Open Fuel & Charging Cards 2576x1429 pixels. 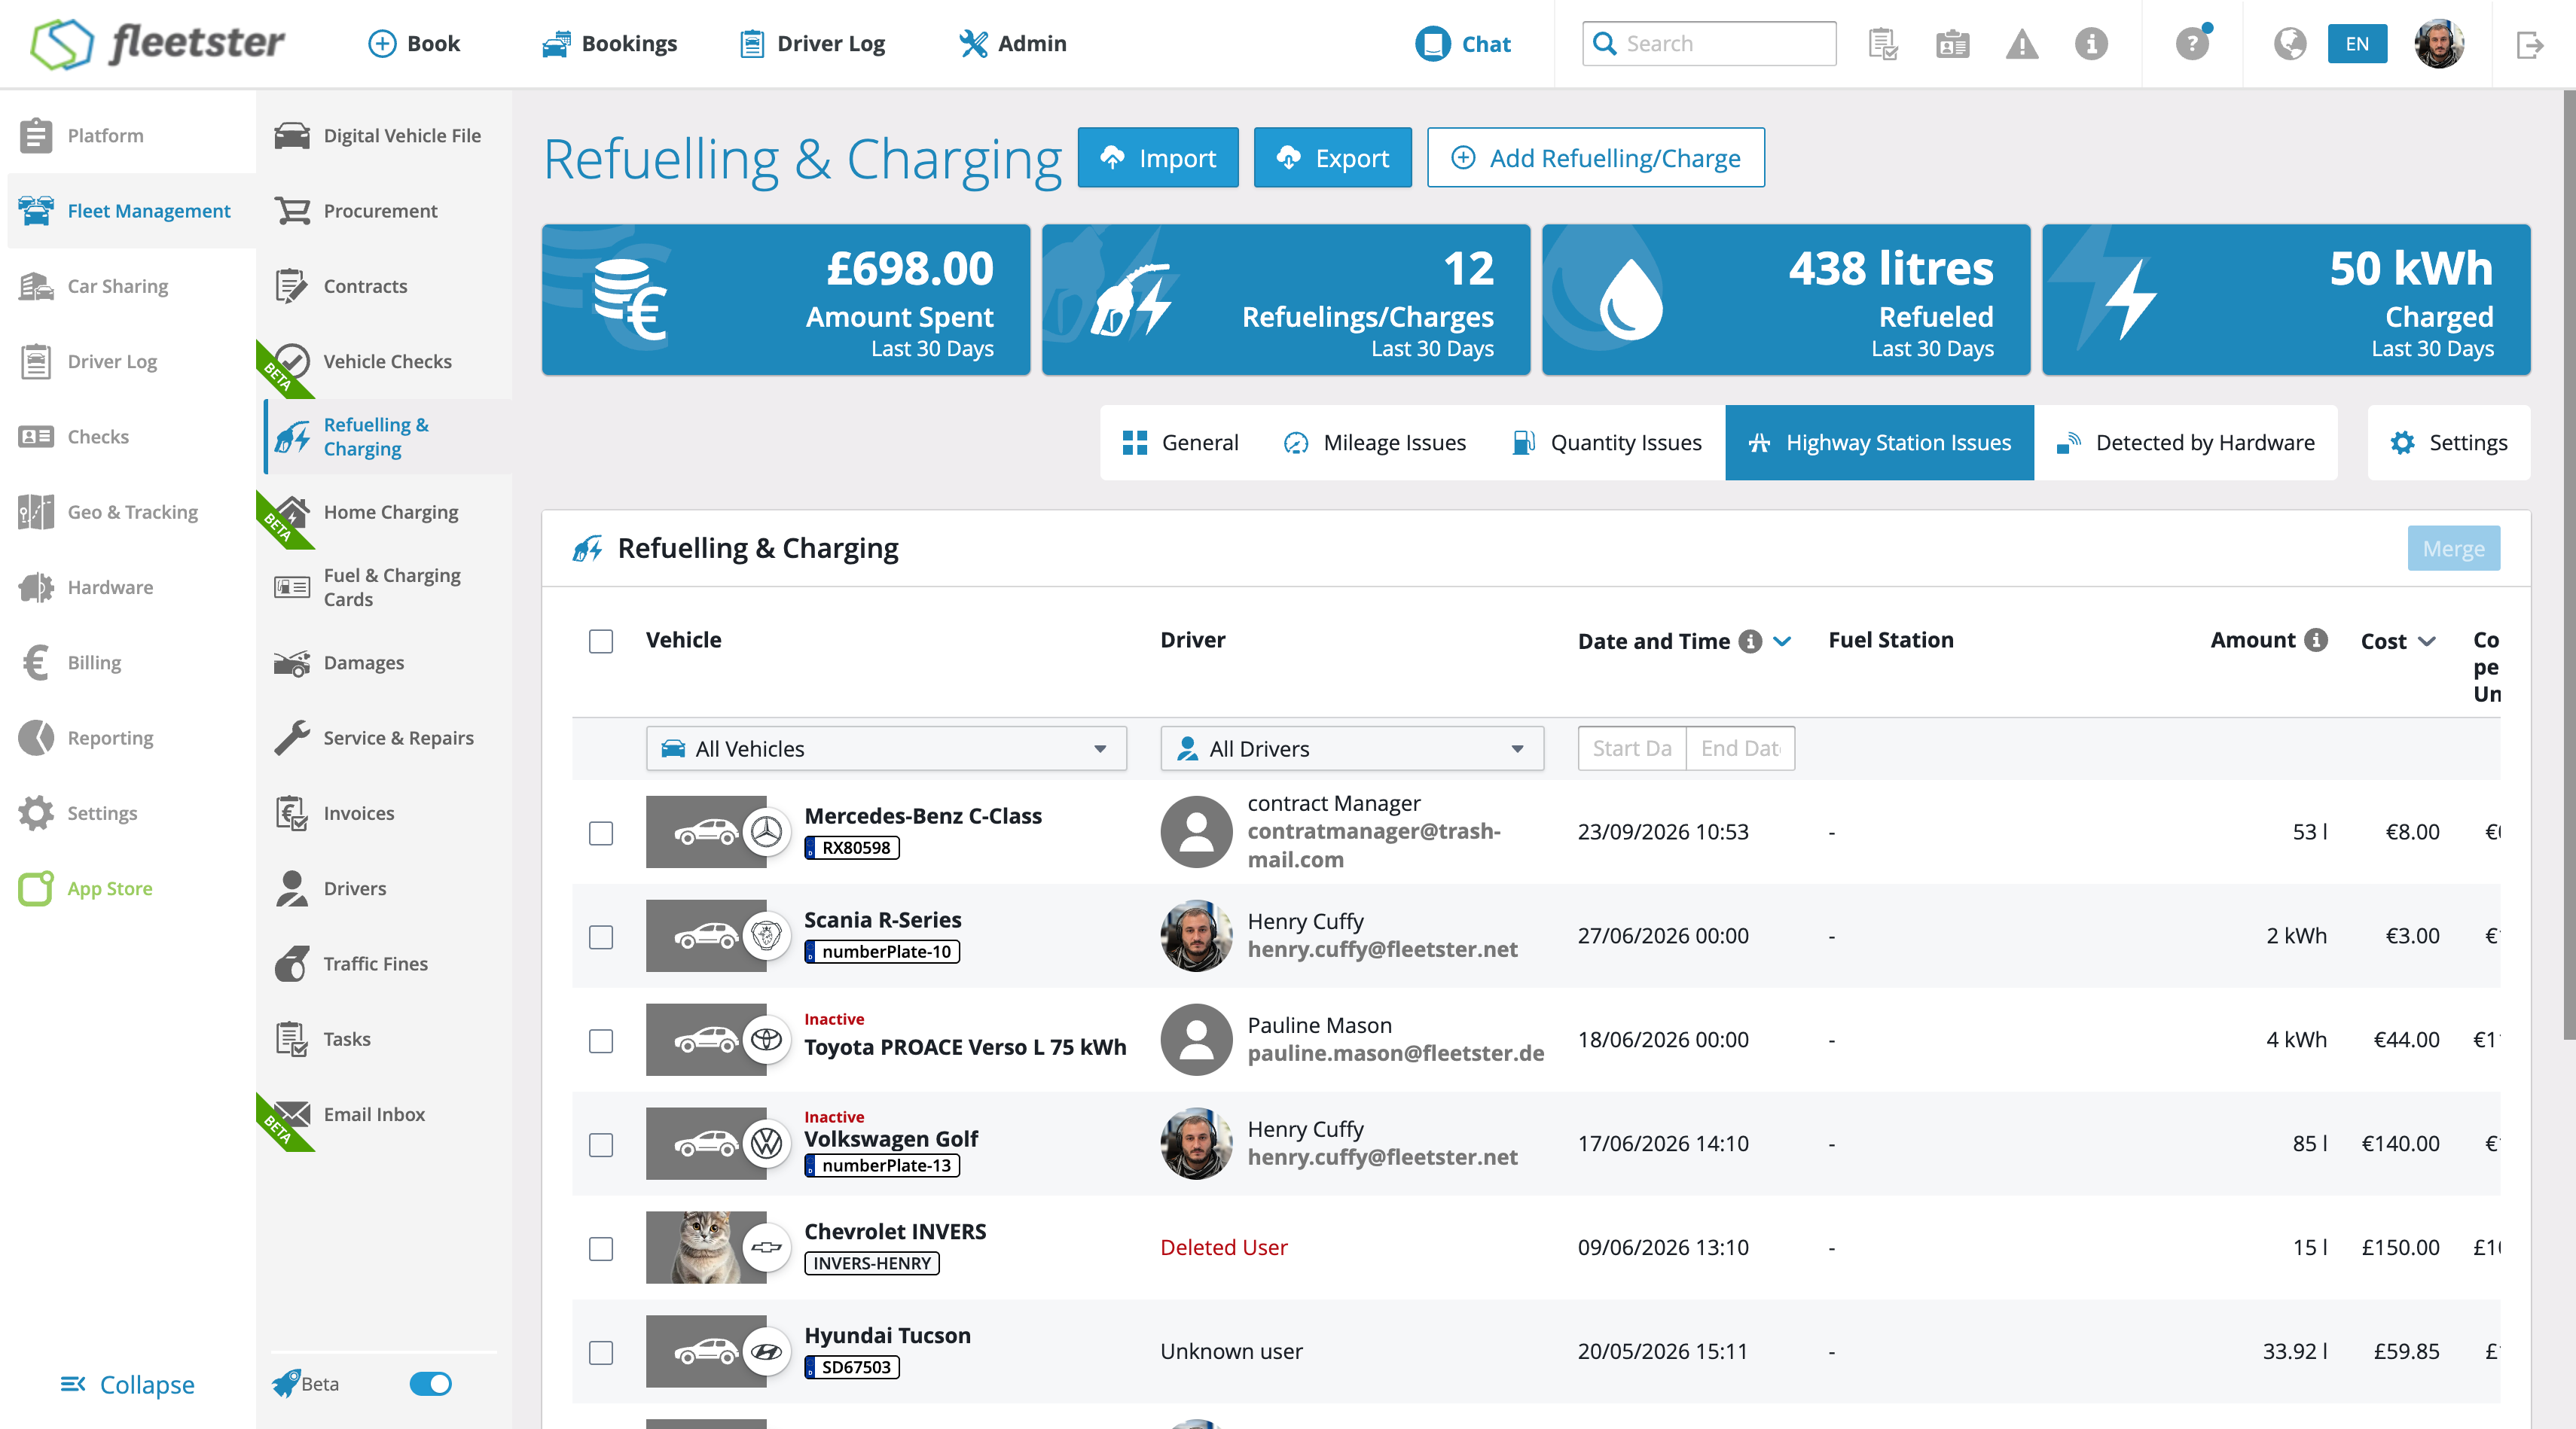click(384, 587)
